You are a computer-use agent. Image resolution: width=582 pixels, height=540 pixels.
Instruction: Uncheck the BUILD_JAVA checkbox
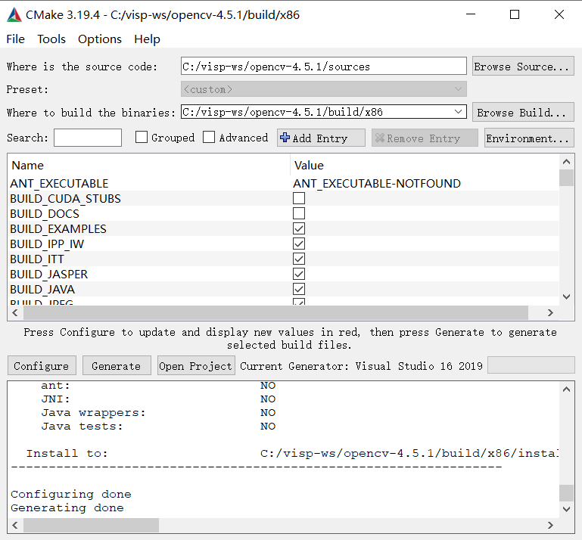(x=299, y=289)
